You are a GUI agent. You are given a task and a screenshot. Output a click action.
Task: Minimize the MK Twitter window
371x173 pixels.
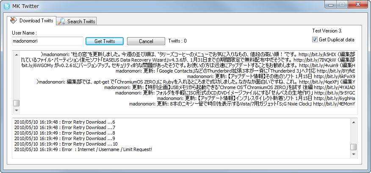coord(331,5)
